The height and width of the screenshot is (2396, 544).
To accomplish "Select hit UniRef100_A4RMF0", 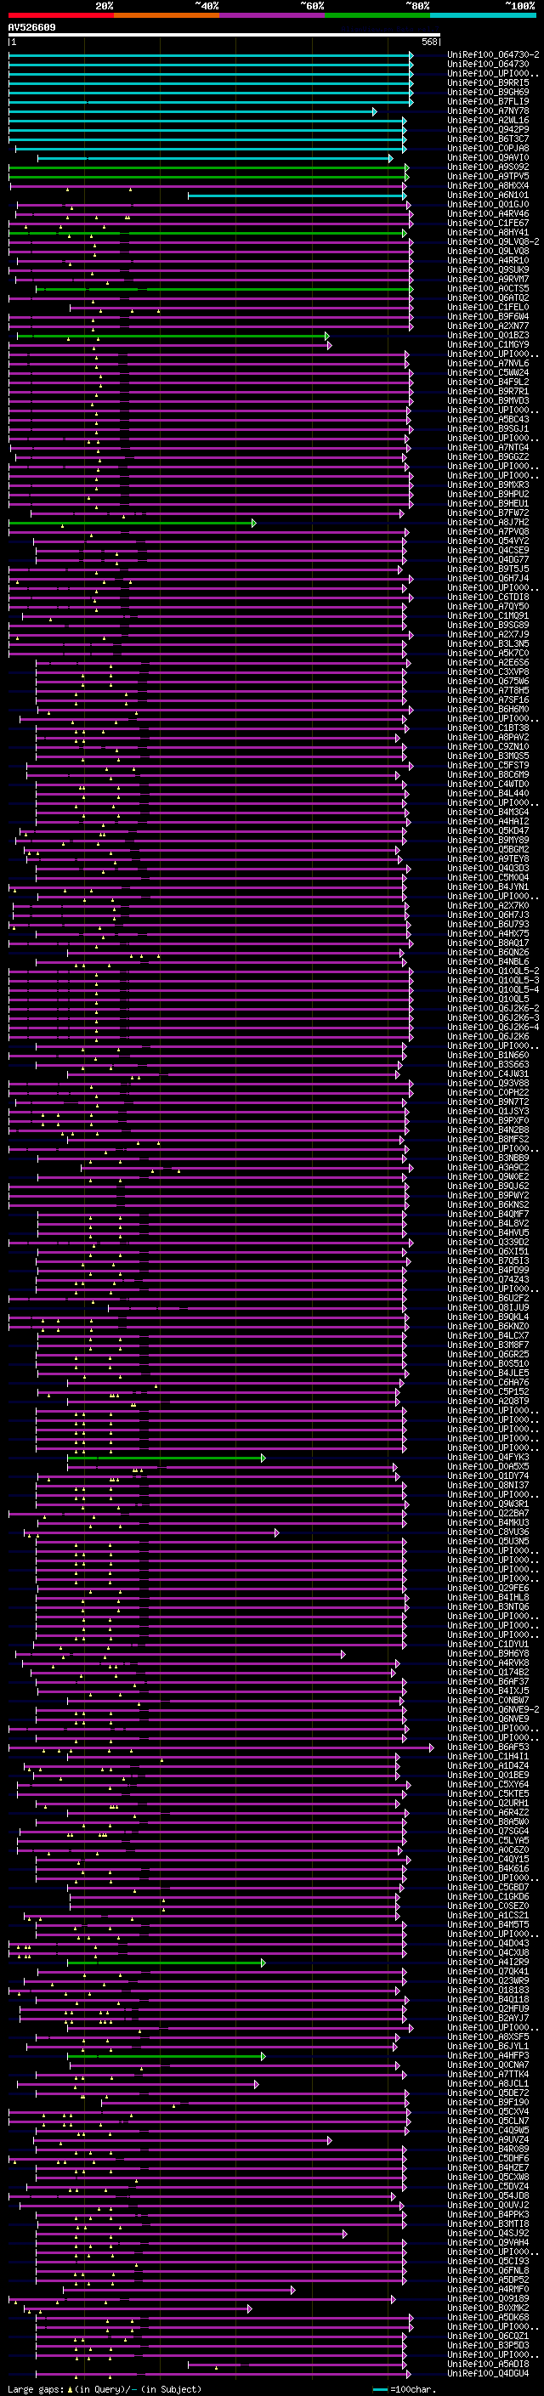I will point(488,2289).
